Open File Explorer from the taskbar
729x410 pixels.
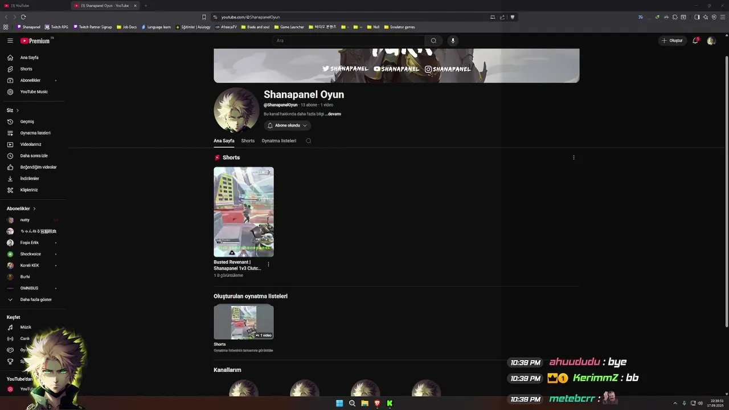pyautogui.click(x=364, y=403)
